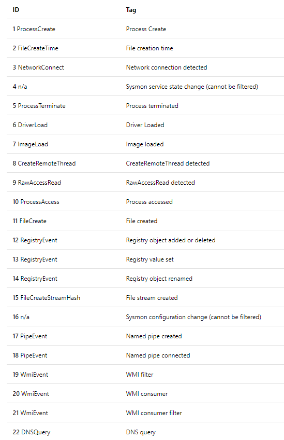Click the Process accessed tag
The width and height of the screenshot is (284, 440).
pyautogui.click(x=149, y=202)
